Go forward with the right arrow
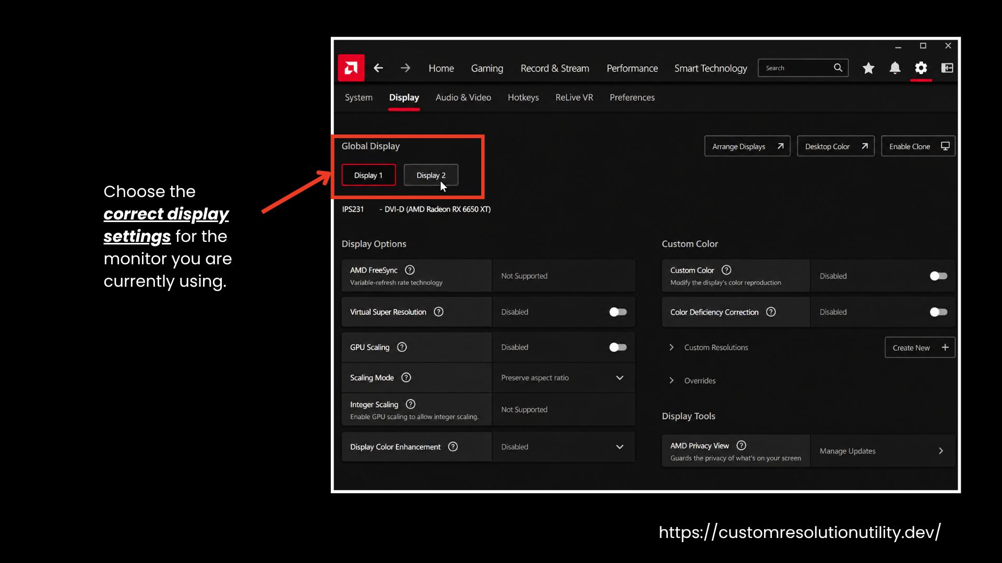 click(x=405, y=68)
